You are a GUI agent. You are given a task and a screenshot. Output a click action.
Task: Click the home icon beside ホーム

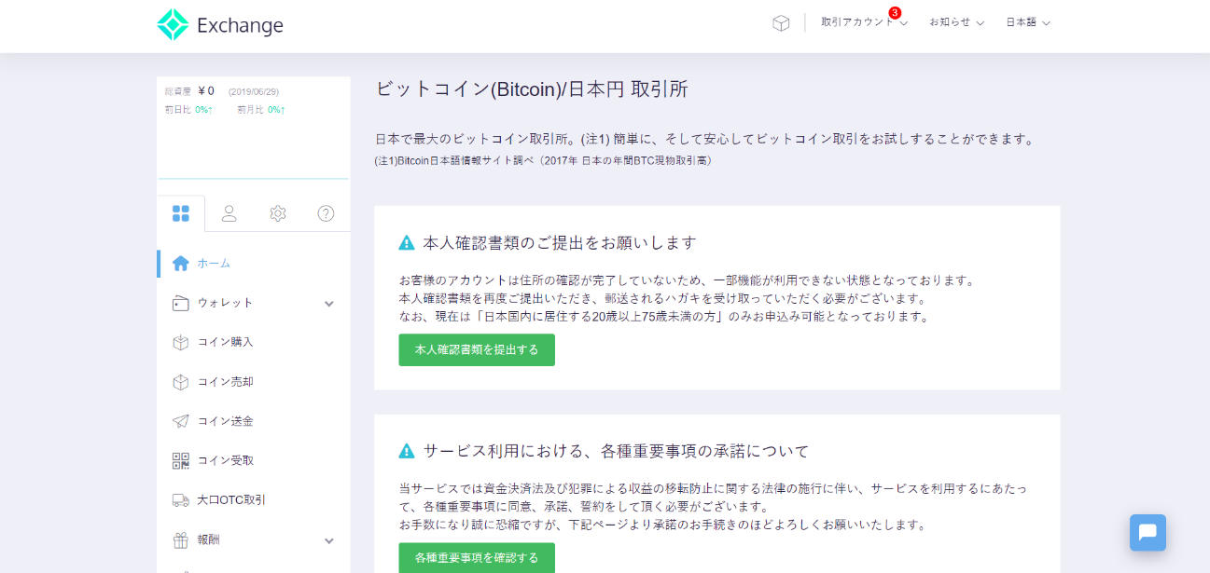tap(181, 264)
